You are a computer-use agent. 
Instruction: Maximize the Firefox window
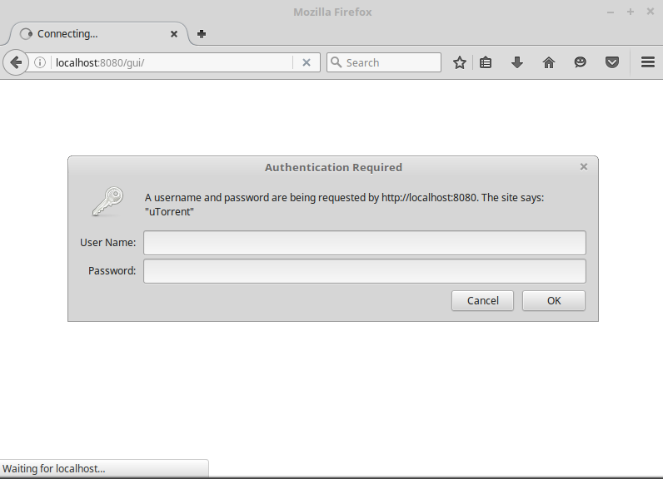point(630,12)
